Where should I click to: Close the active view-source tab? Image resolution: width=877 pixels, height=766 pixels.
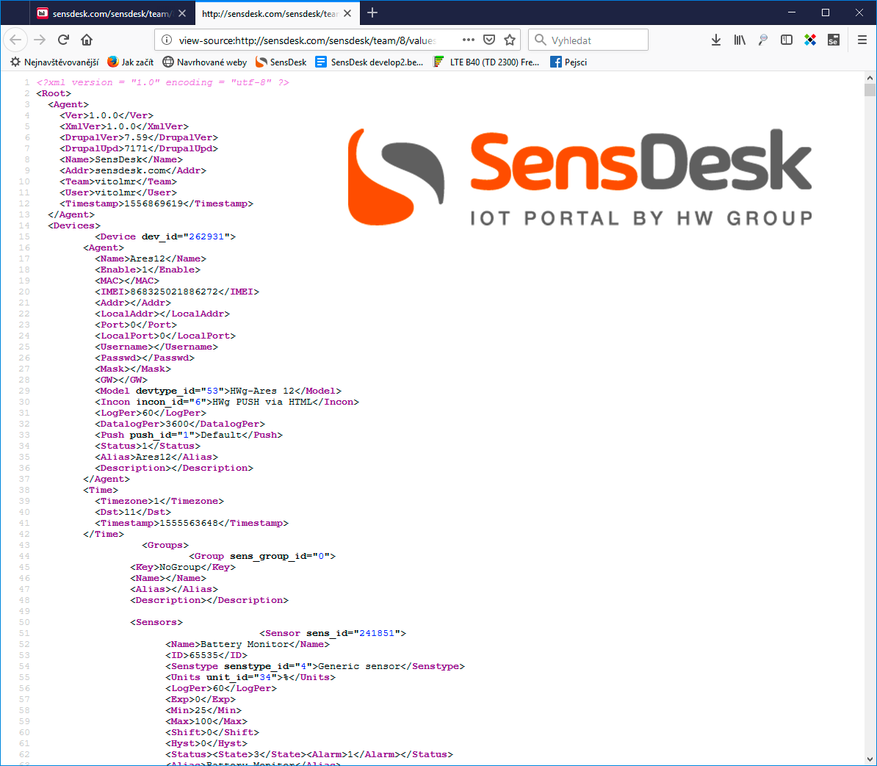point(347,13)
